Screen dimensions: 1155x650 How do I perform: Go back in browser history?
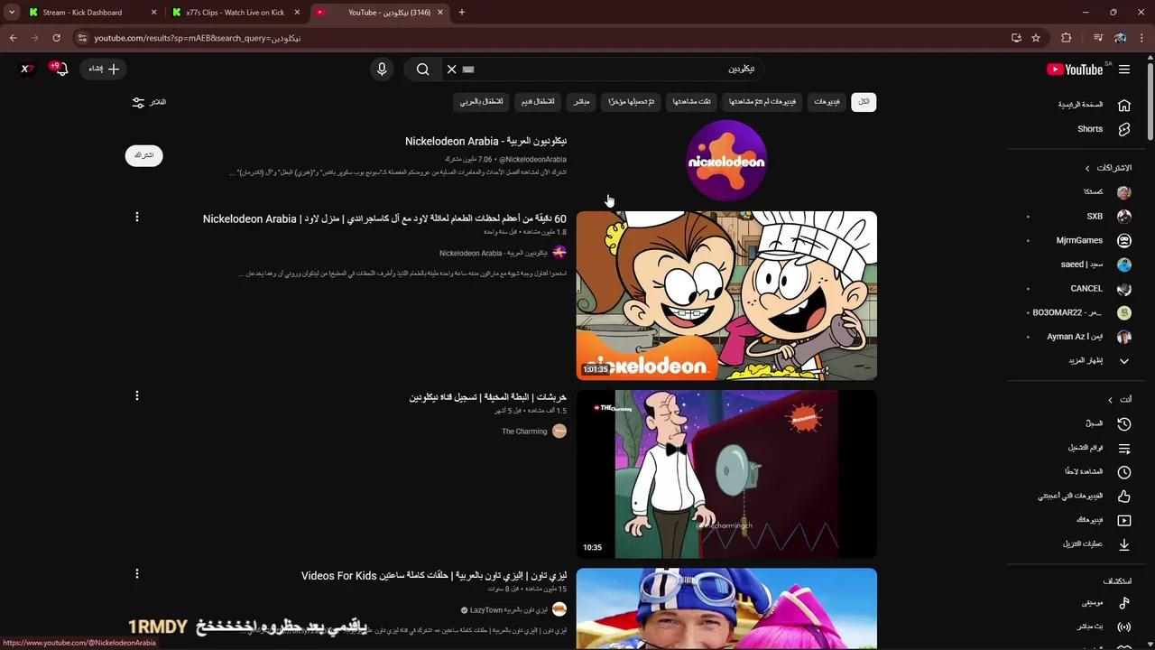coord(13,38)
